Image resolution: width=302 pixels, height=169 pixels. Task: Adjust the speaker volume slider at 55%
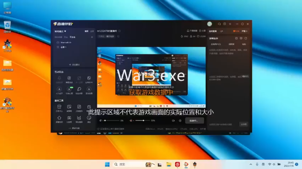[143, 121]
